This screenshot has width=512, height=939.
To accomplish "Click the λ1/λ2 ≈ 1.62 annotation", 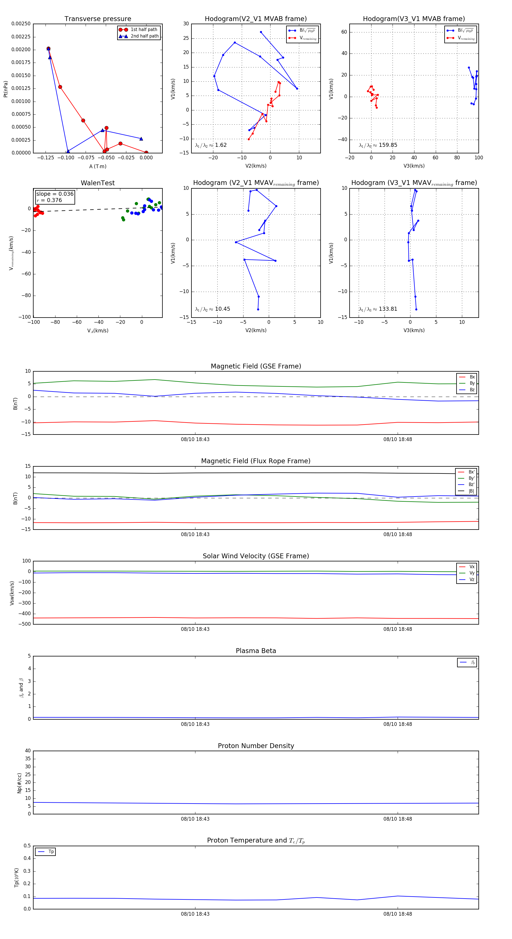I will tap(211, 145).
